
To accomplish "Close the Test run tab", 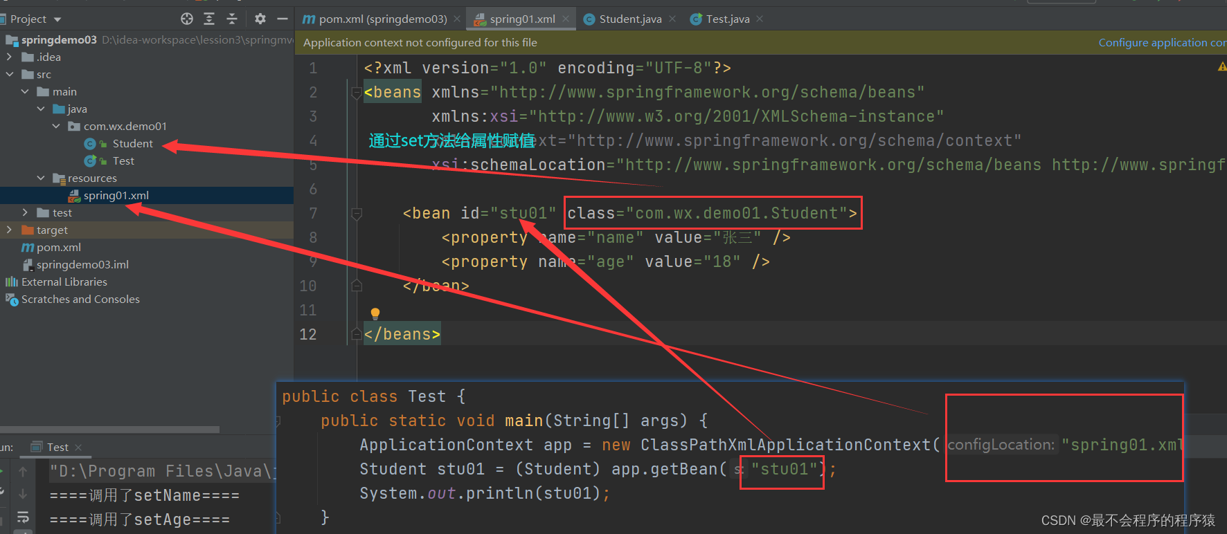I will (78, 448).
